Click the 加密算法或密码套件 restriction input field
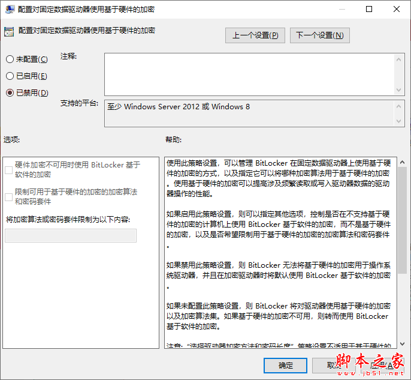The image size is (411, 380). click(x=71, y=235)
